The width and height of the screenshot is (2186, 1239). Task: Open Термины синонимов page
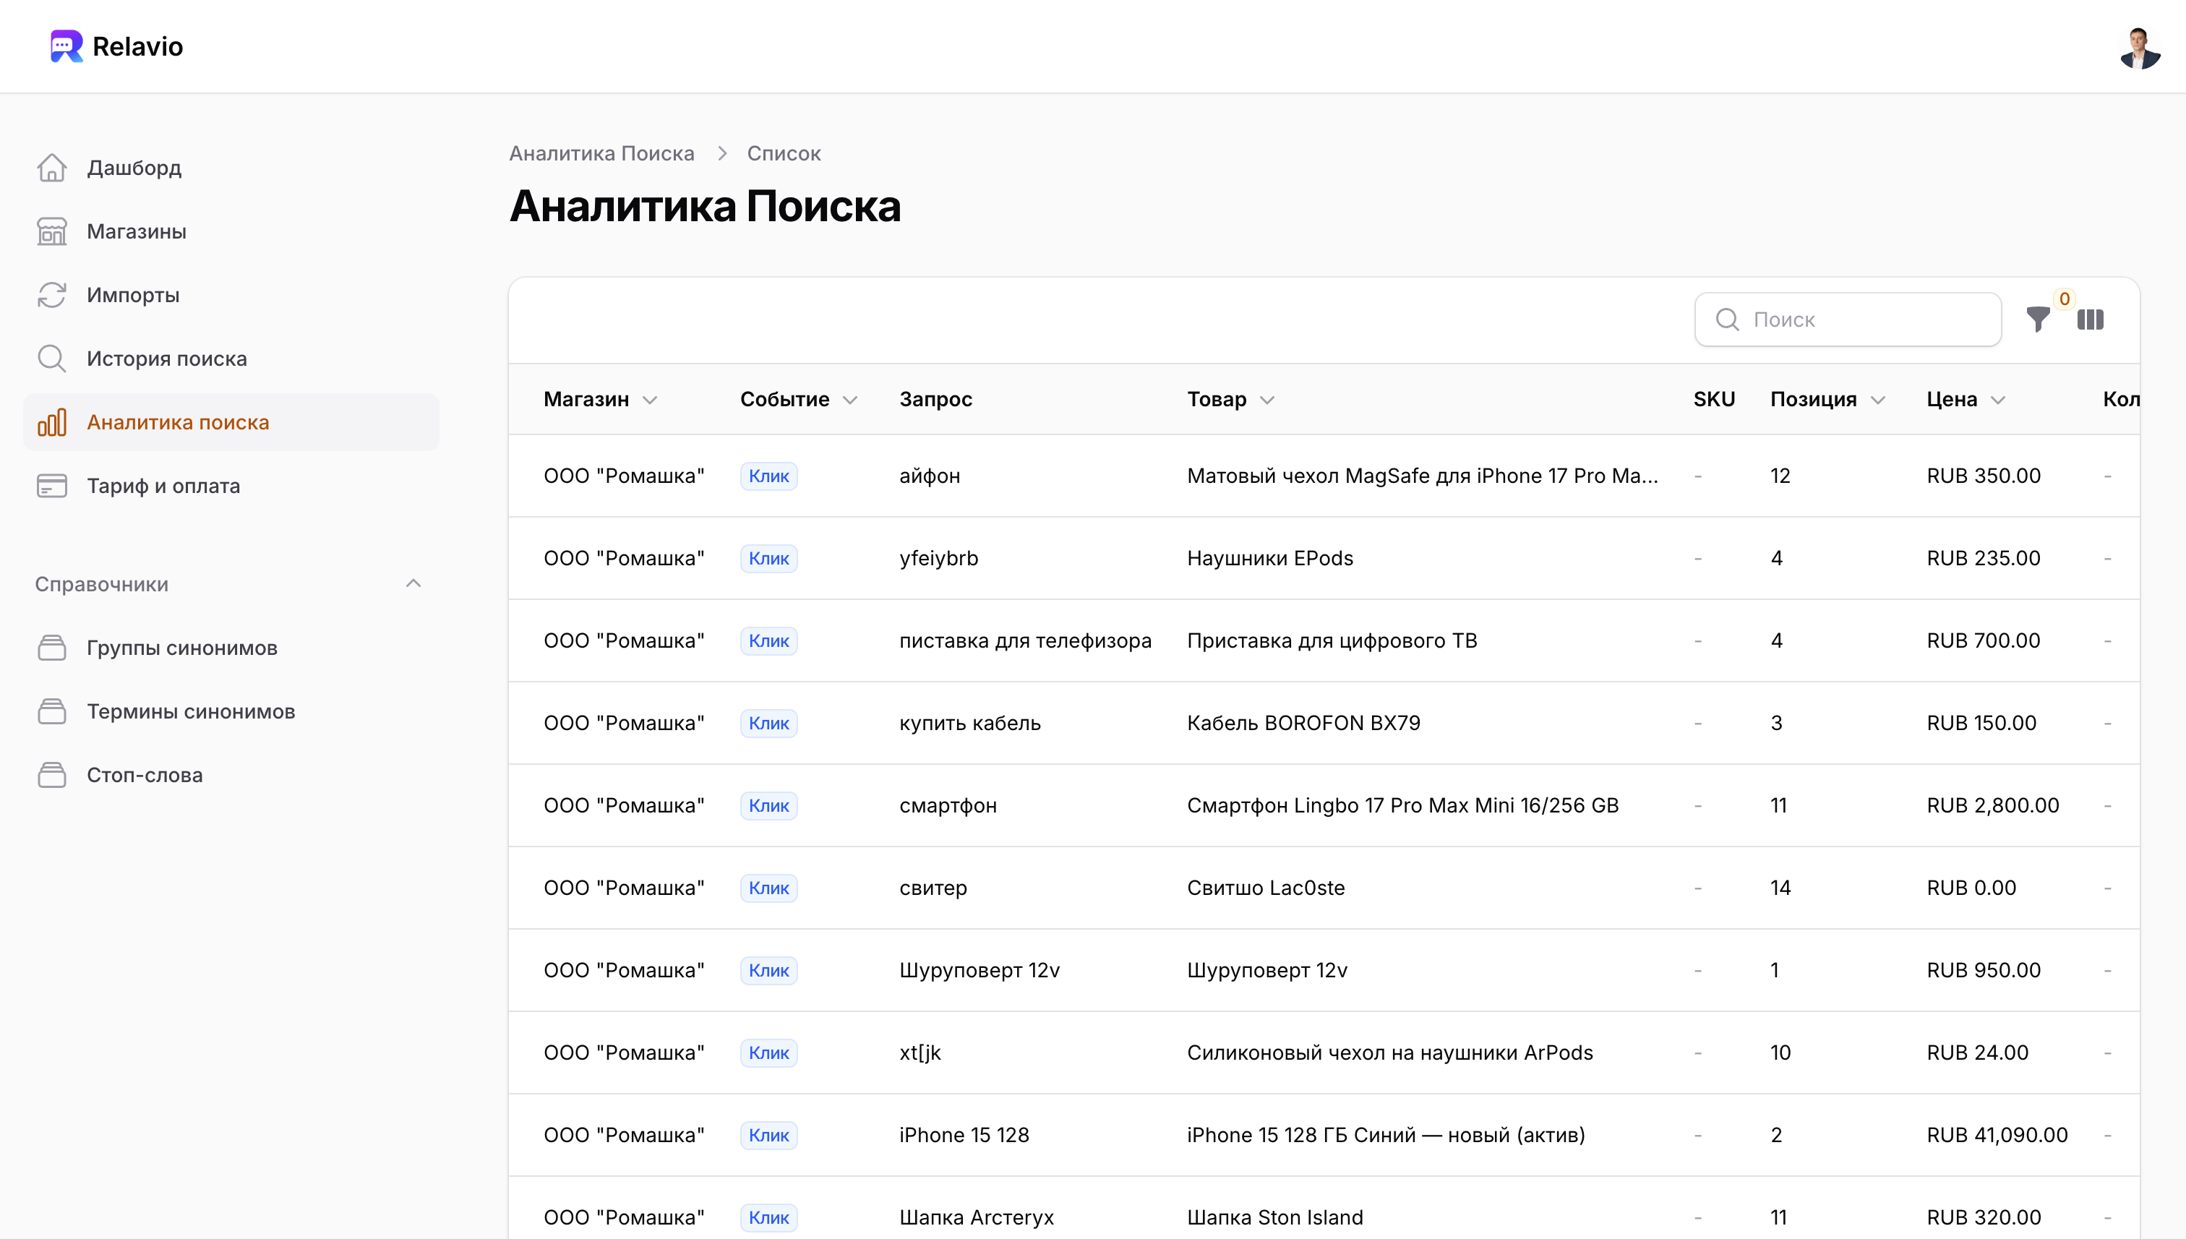(x=231, y=711)
